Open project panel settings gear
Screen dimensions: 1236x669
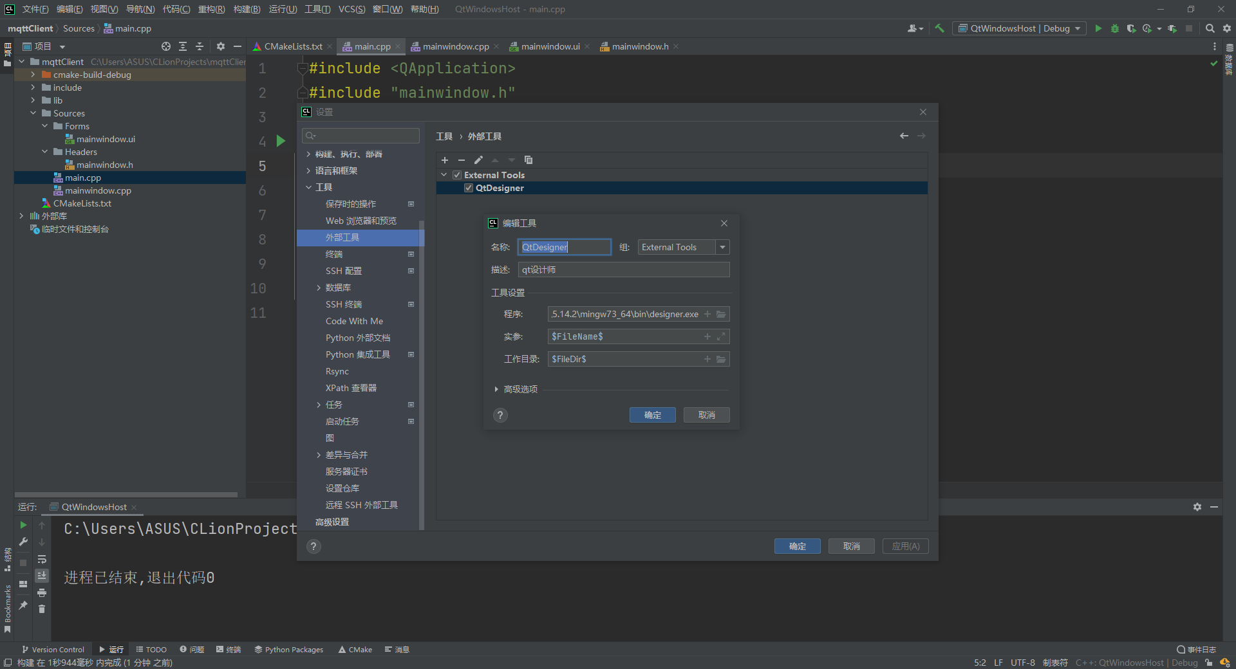tap(220, 46)
